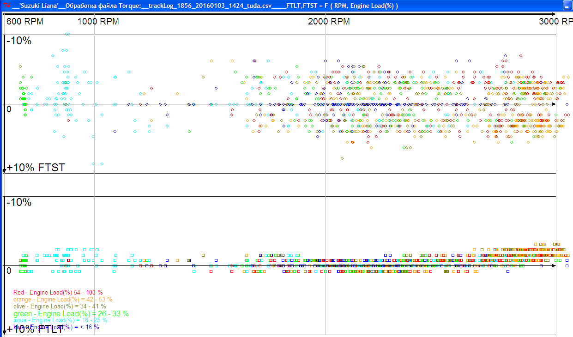Click the 1000 RPM axis label

98,22
